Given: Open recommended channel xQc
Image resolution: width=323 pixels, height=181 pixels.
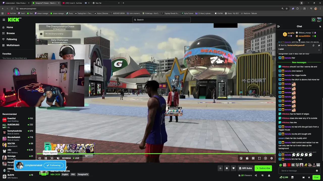Looking at the screenshot, I should 18,151.
